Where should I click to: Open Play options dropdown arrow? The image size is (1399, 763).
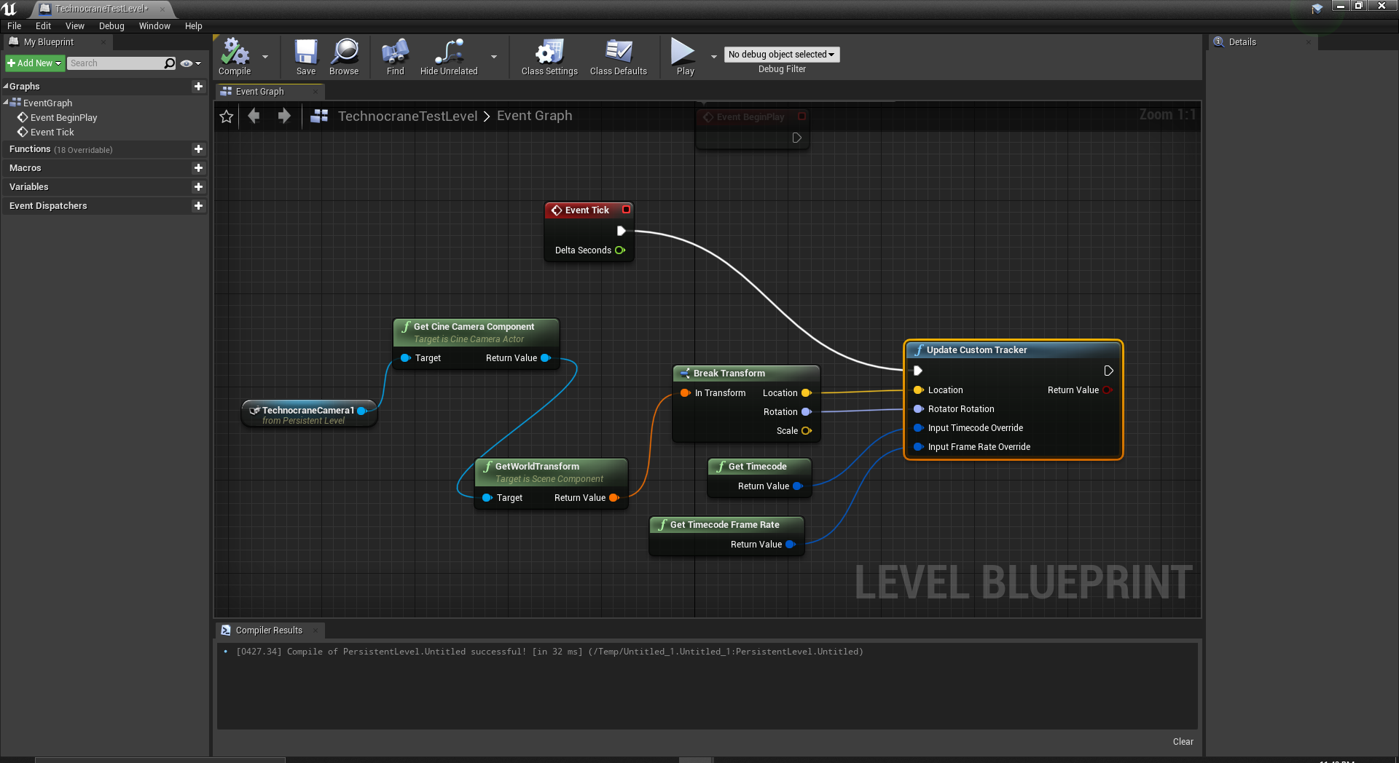[x=714, y=57]
